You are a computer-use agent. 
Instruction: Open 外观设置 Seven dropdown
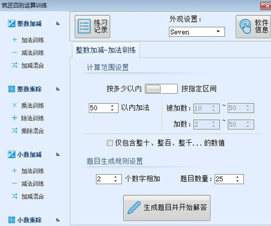click(197, 32)
